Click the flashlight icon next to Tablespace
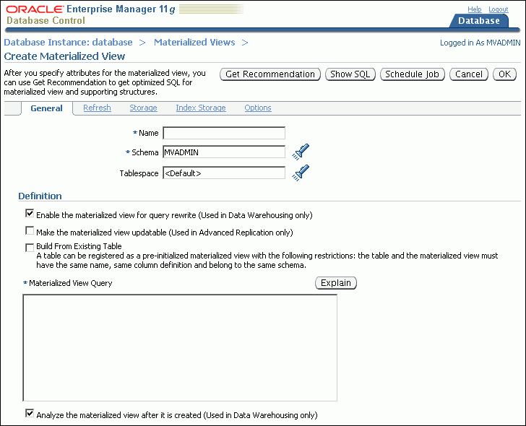This screenshot has height=426, width=526. click(300, 173)
